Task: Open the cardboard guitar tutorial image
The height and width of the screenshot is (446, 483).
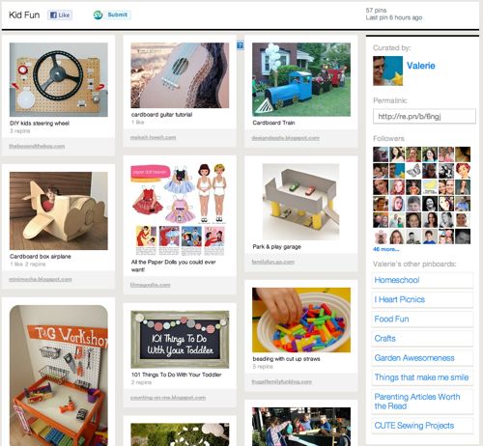Action: [x=180, y=75]
